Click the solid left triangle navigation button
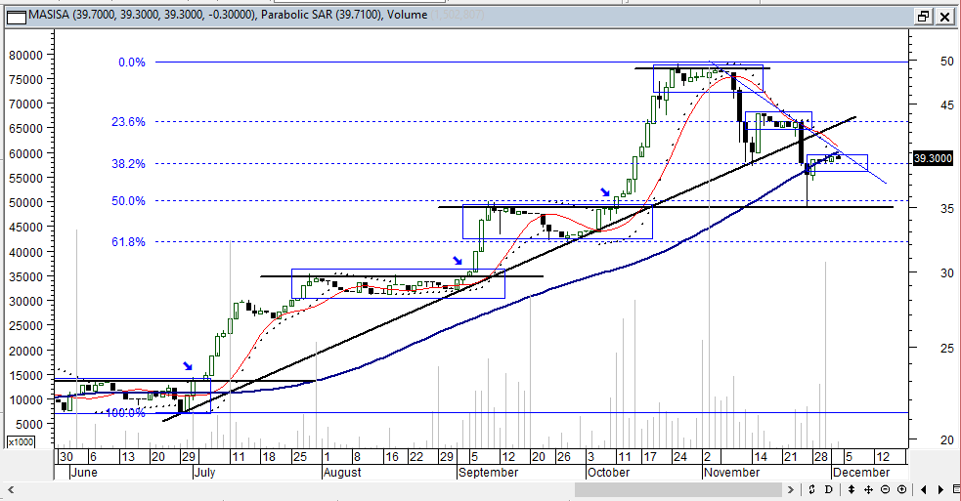This screenshot has height=501, width=961. (x=925, y=489)
